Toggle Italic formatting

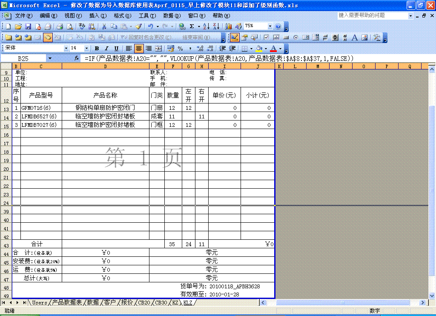[106, 49]
